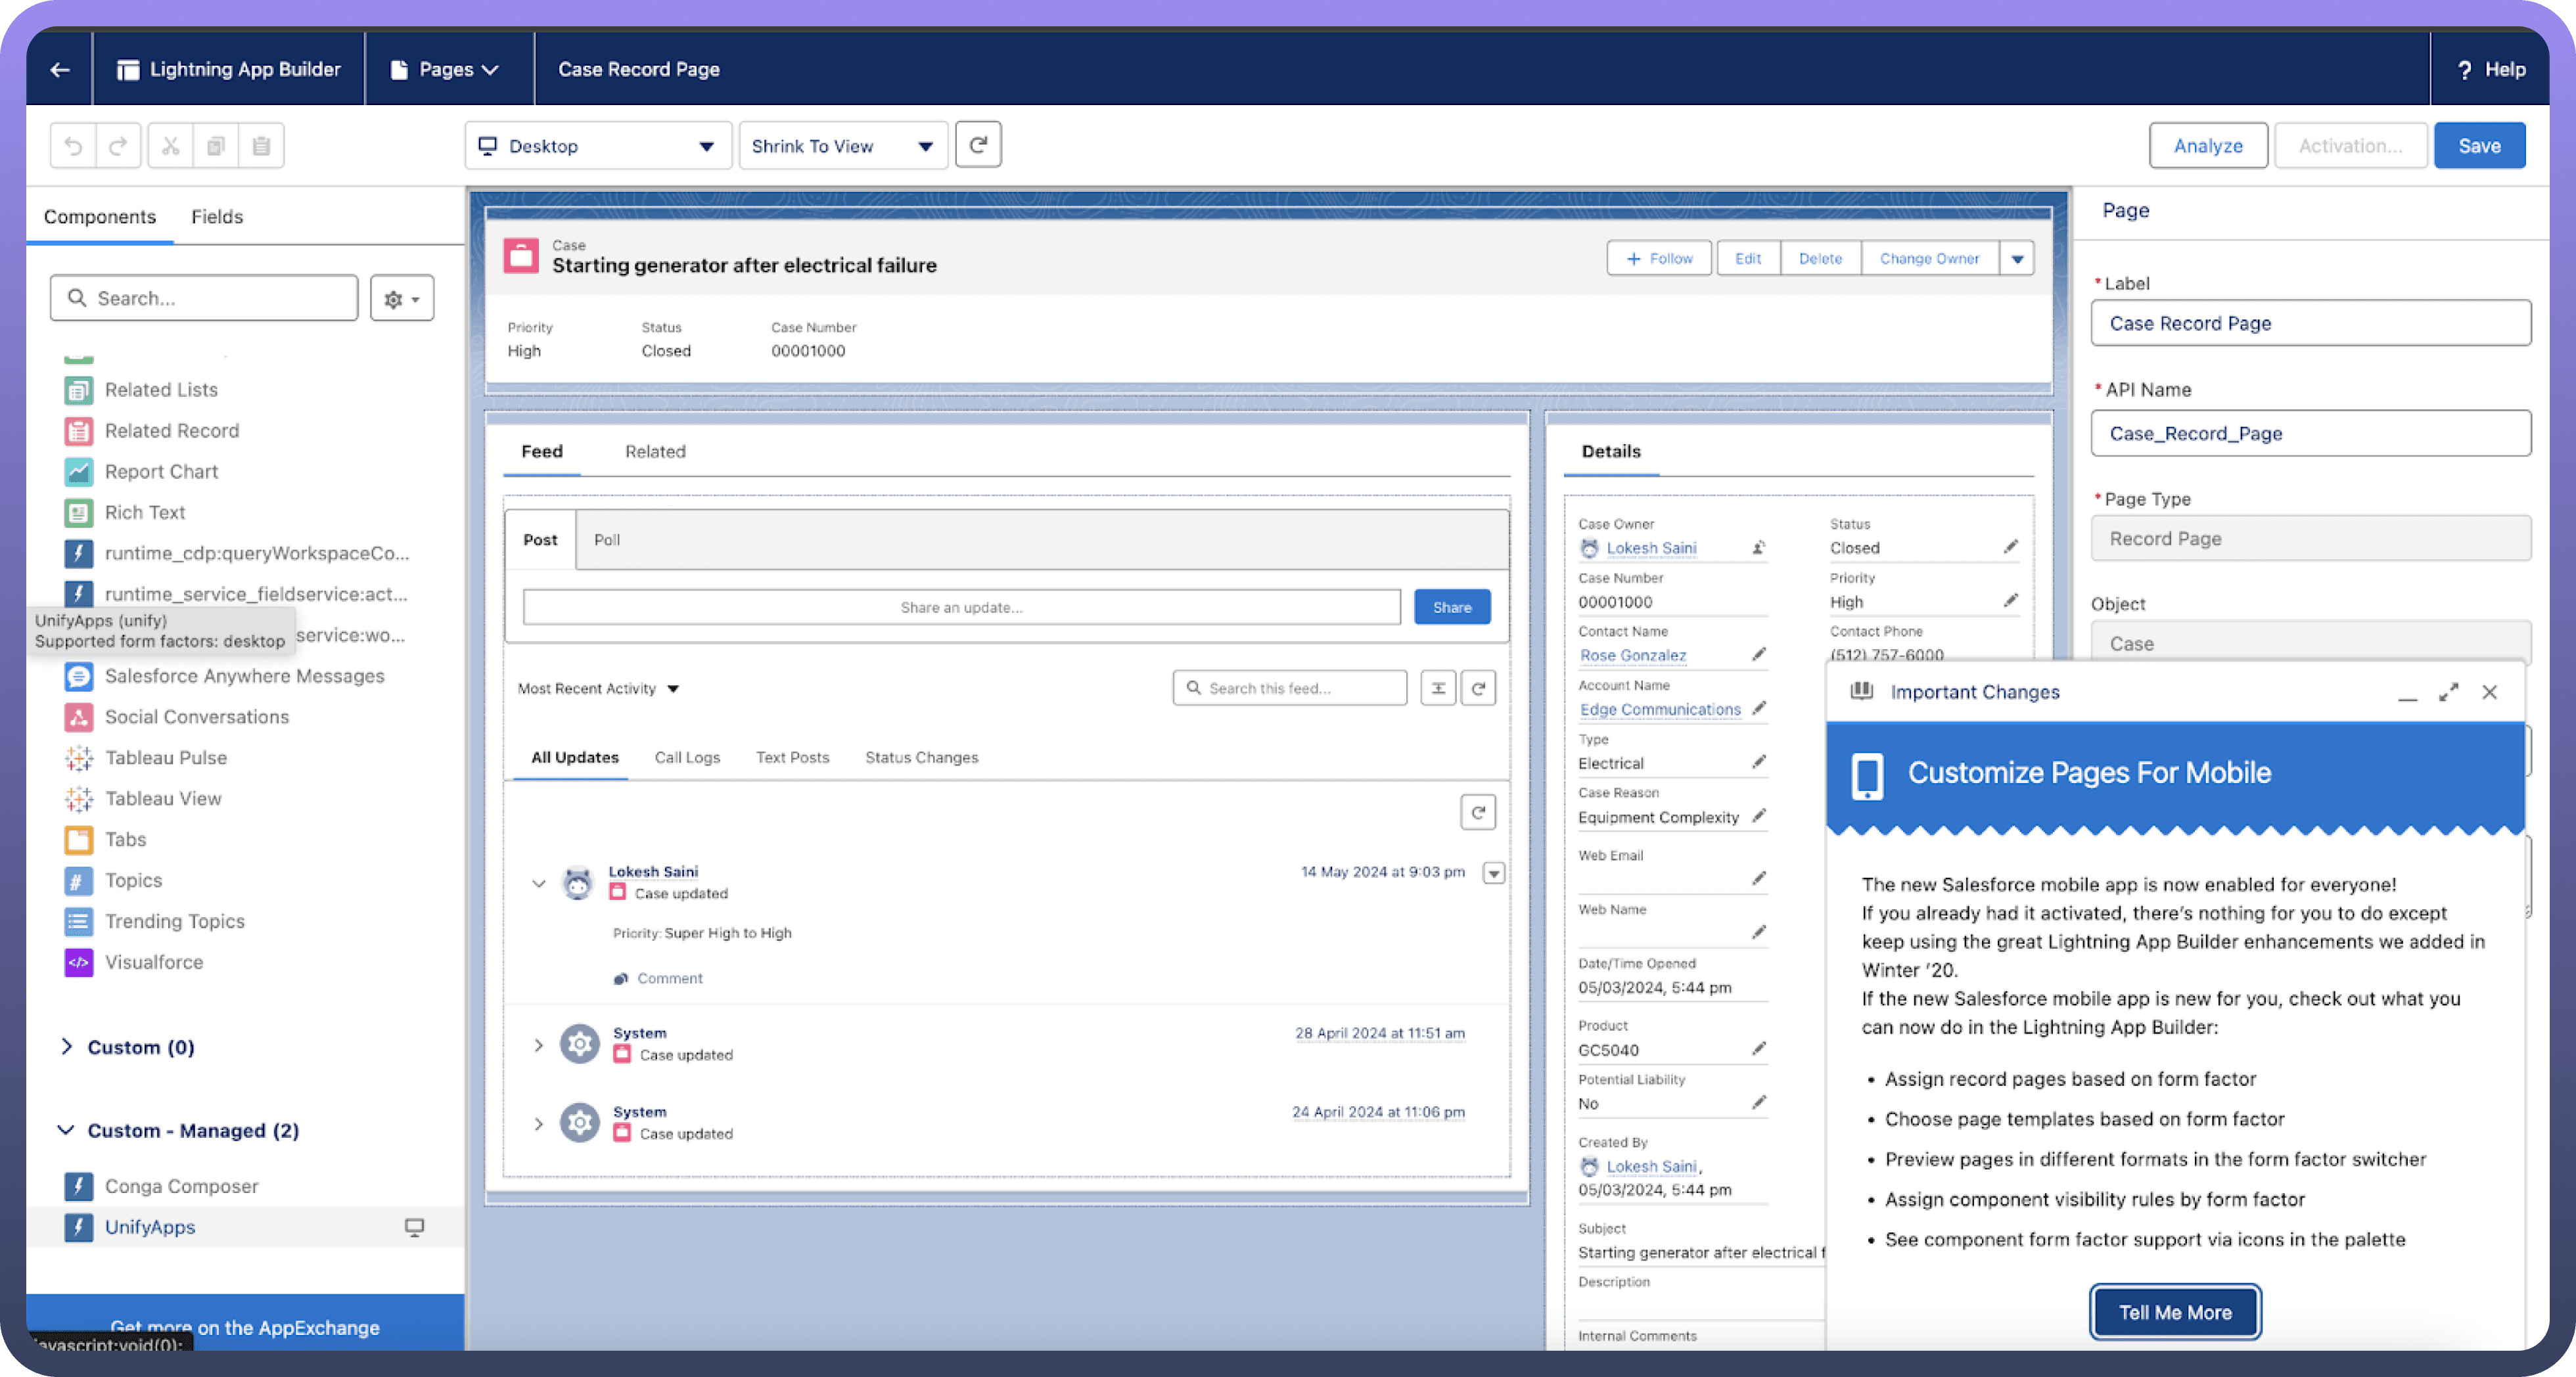Click the feed refresh icon beside search
Viewport: 2576px width, 1377px height.
tap(1478, 688)
